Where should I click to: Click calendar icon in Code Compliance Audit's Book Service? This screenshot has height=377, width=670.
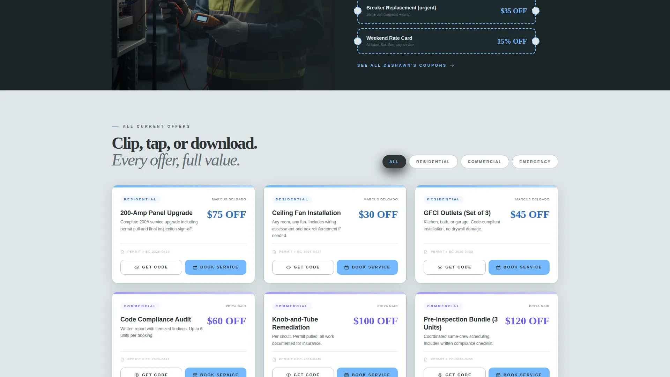[195, 375]
